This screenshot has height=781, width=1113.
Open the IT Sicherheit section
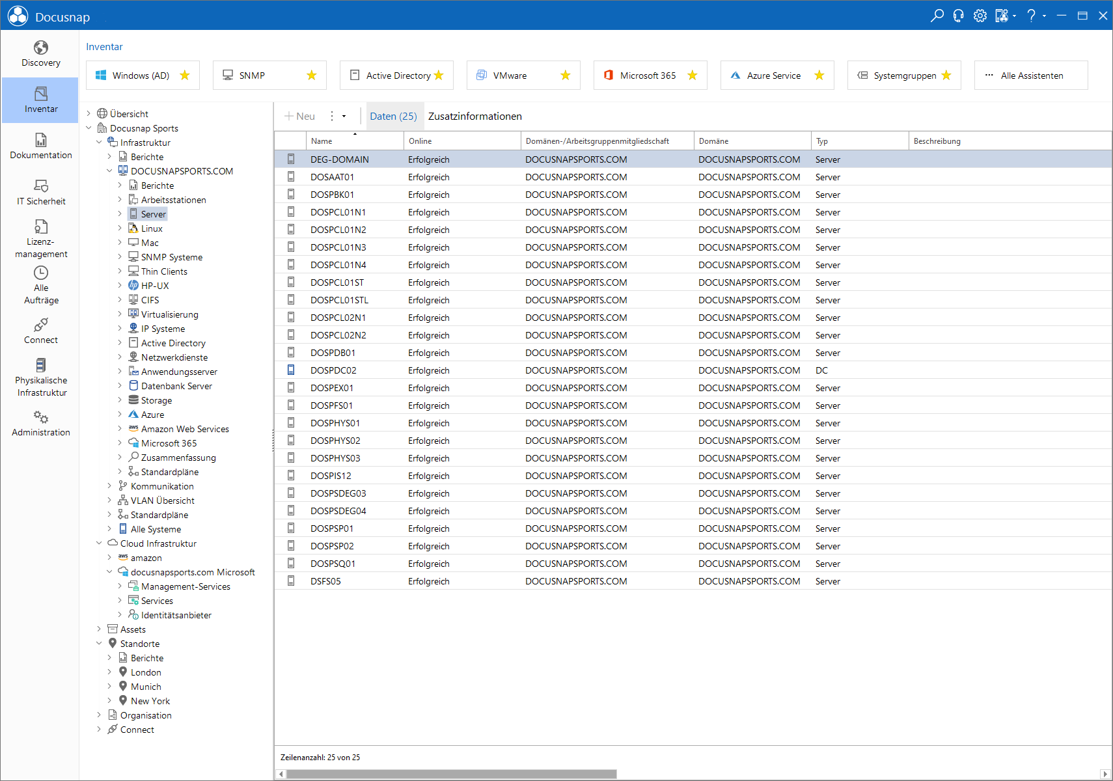coord(40,193)
